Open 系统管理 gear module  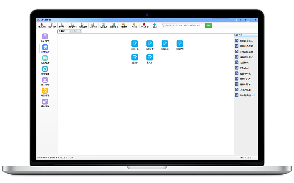click(x=45, y=102)
